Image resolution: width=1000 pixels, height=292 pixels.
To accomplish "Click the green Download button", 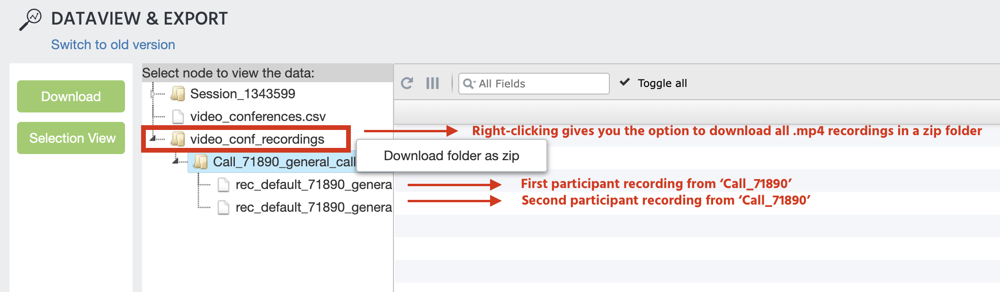I will pyautogui.click(x=71, y=96).
